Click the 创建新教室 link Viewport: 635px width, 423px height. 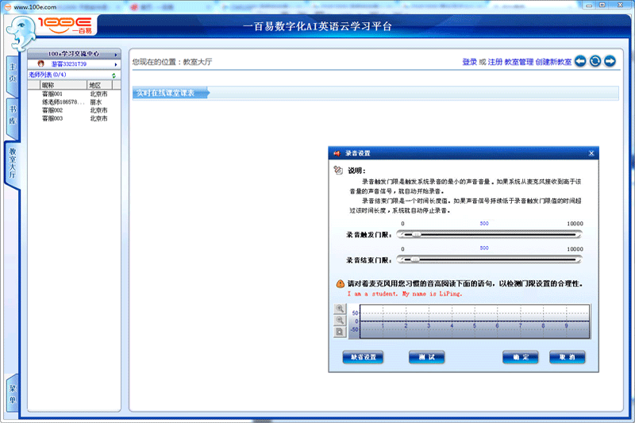[553, 62]
